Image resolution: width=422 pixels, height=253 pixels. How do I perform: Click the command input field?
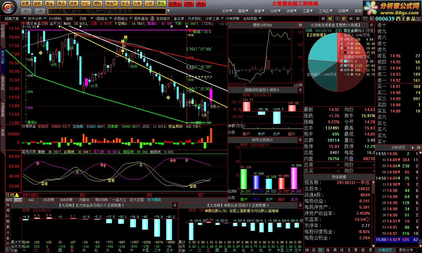(107, 11)
